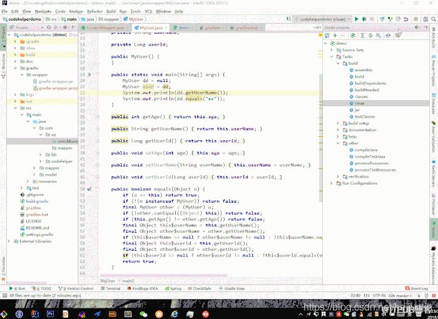Switch to the gradlew.bat editor tab

click(x=247, y=28)
